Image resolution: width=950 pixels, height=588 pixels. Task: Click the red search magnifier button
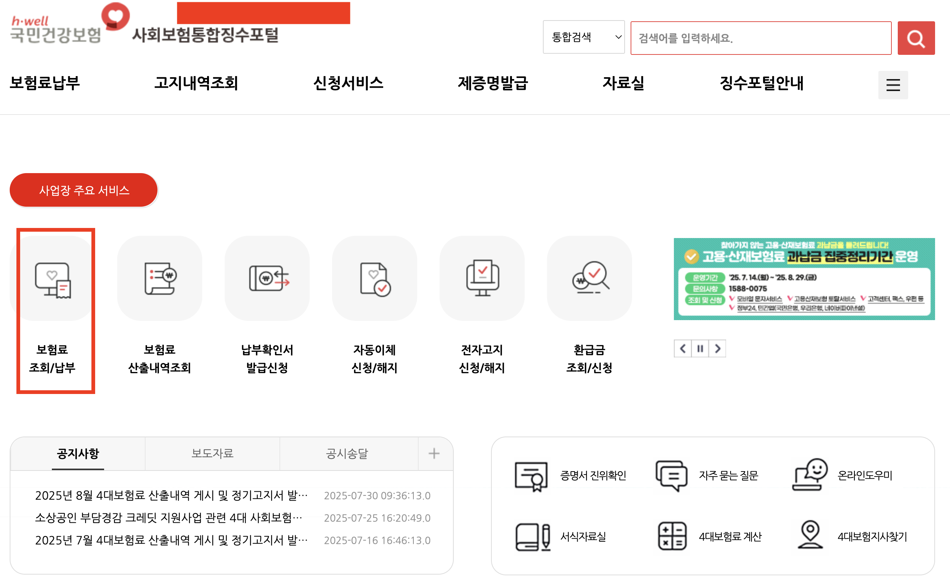click(x=916, y=38)
